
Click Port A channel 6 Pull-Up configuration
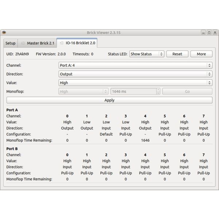pos(184,134)
